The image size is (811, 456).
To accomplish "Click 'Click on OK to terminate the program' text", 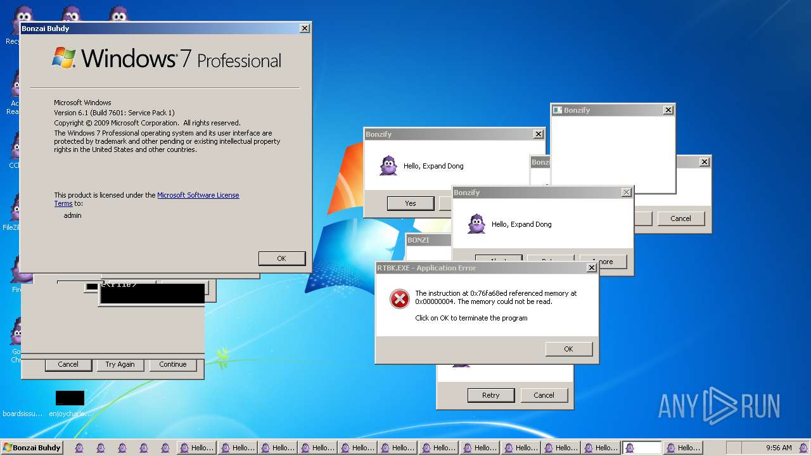I will pyautogui.click(x=471, y=318).
